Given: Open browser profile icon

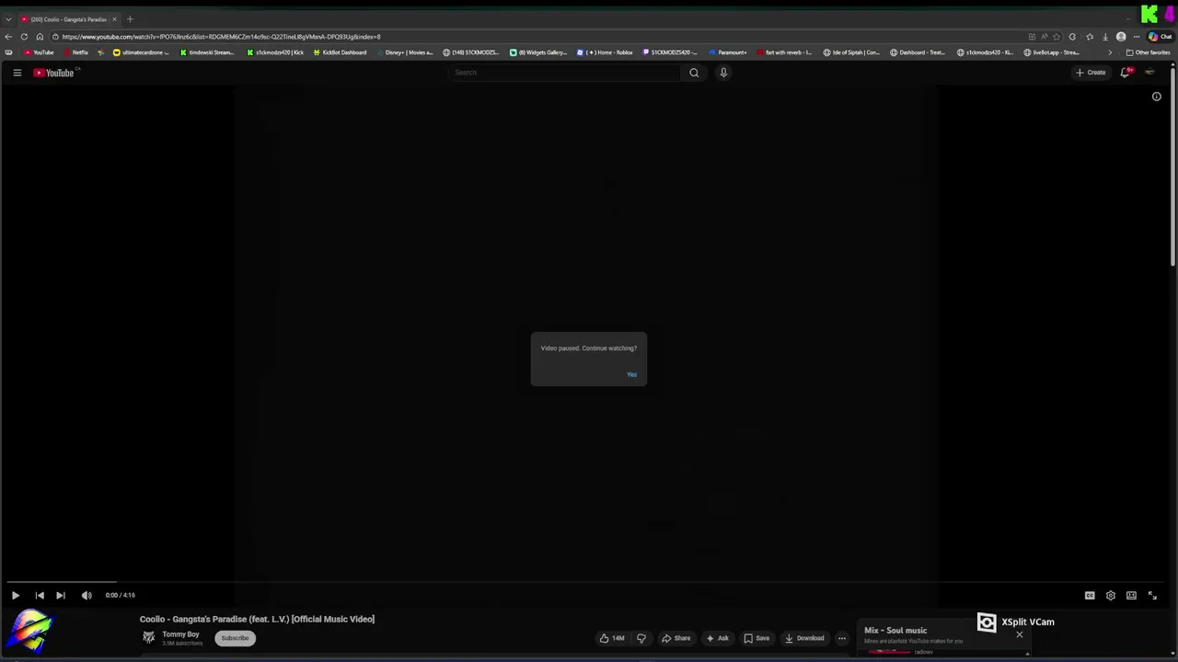Looking at the screenshot, I should coord(1121,37).
